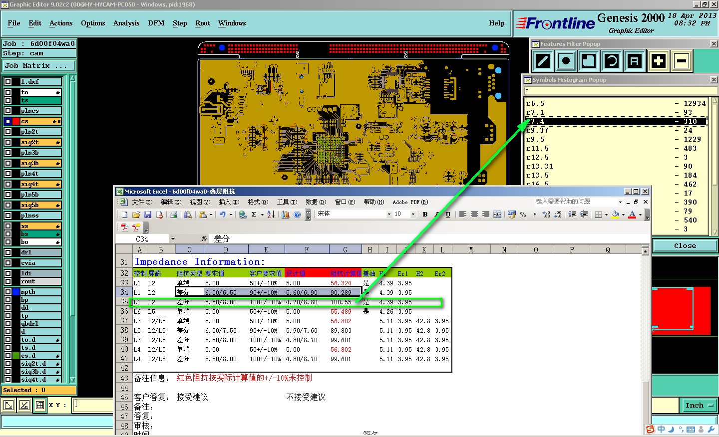The image size is (719, 437).
Task: Open Excel 格式(O) Format menu
Action: [x=258, y=202]
